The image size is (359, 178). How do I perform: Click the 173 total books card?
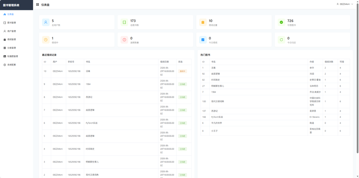155,22
